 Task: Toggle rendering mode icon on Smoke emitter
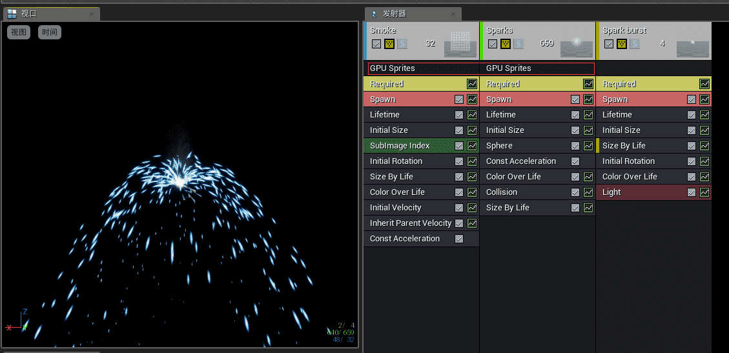389,44
